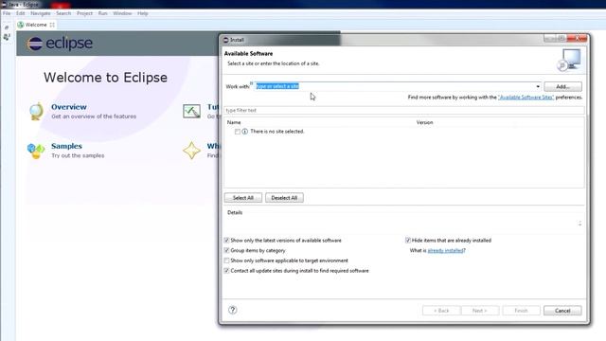This screenshot has height=341, width=606.
Task: Click the Add... button
Action: click(562, 86)
